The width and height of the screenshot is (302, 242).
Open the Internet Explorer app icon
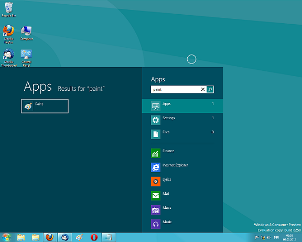(156, 167)
